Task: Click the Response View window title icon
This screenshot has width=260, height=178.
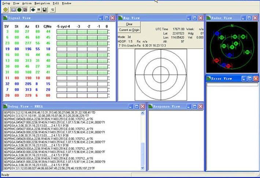Action: tap(151, 106)
